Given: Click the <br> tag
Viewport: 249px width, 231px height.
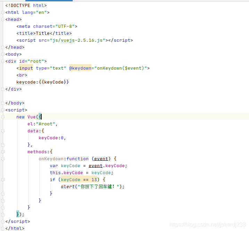Looking at the screenshot, I should point(22,75).
